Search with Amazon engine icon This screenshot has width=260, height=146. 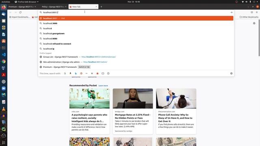tap(70, 73)
